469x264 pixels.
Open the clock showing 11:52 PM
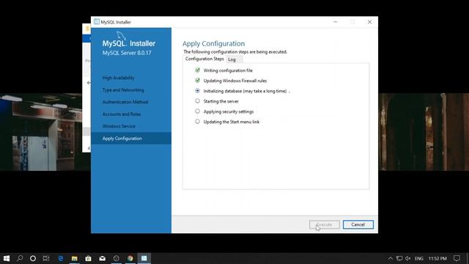(x=437, y=259)
